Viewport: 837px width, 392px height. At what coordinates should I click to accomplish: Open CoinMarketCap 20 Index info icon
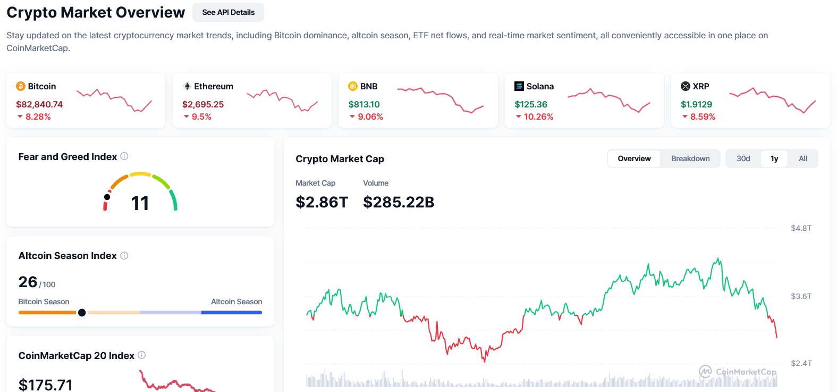142,355
